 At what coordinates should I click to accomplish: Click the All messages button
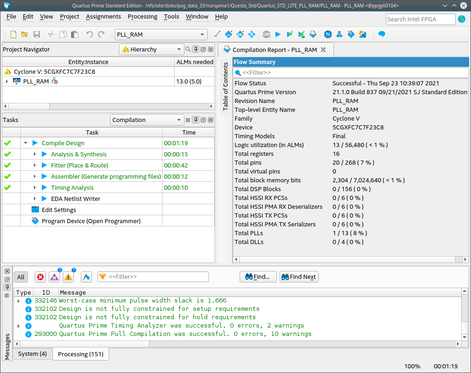pos(21,277)
